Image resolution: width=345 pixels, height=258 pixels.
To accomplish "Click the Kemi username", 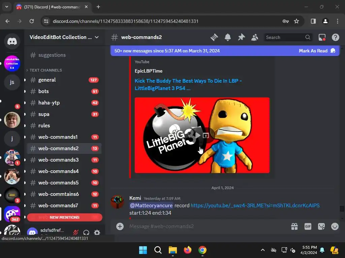I will click(x=135, y=198).
